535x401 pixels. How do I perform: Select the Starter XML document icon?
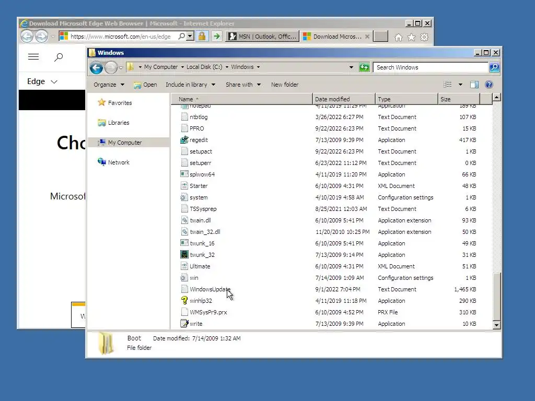point(184,185)
